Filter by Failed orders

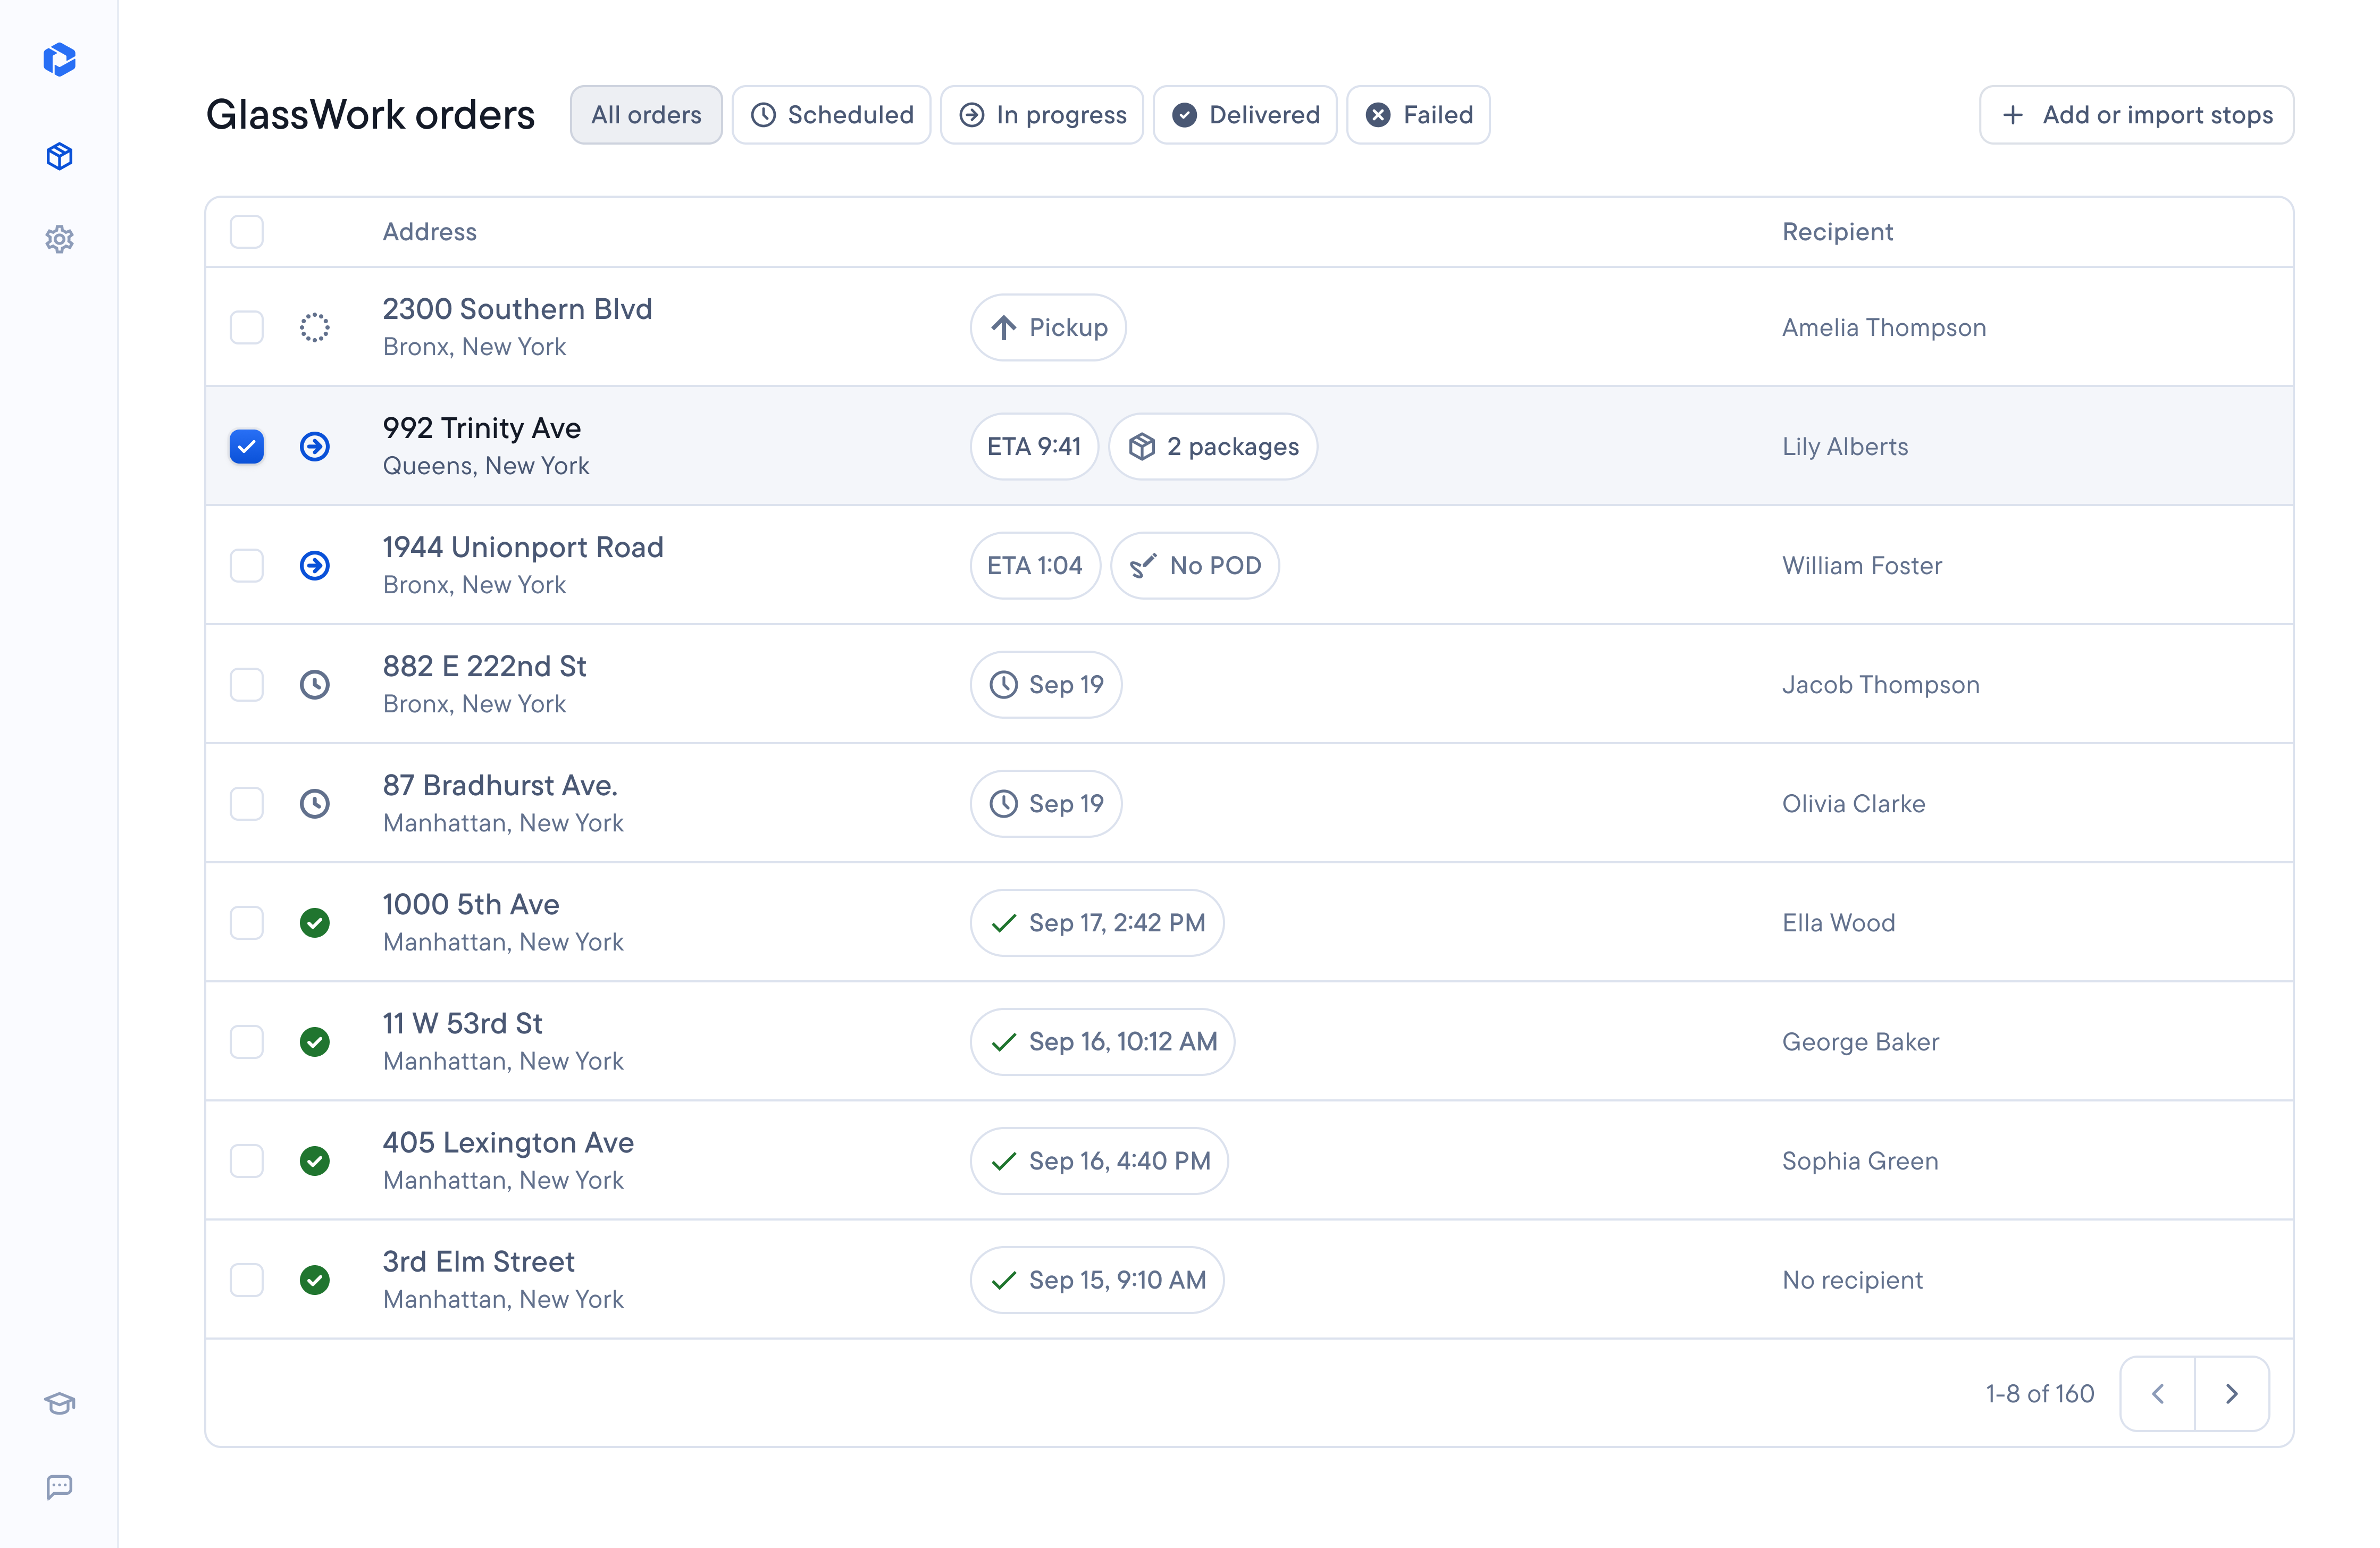tap(1418, 115)
